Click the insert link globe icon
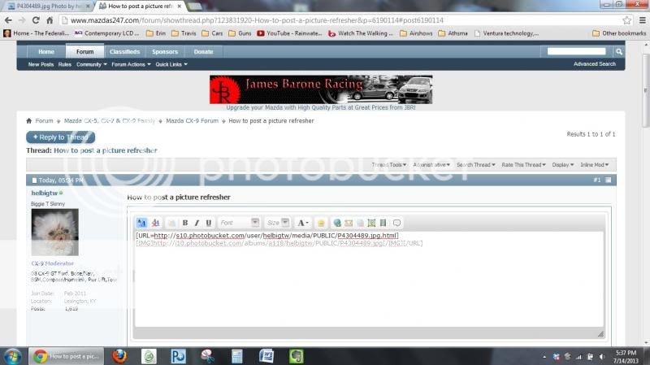Screen dimensions: 650x365 pos(337,223)
